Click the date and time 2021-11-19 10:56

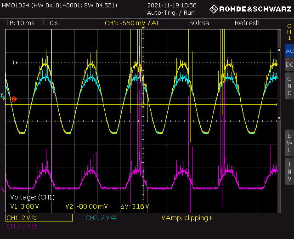pos(172,5)
